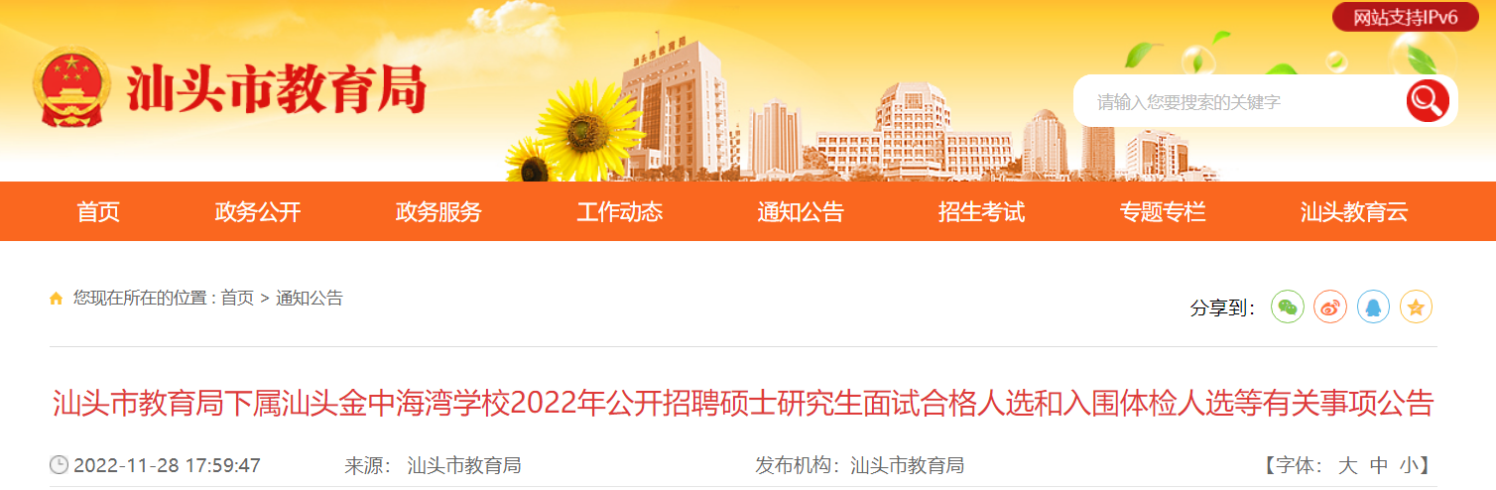
Task: Click the QZone star share icon
Action: (x=1416, y=307)
